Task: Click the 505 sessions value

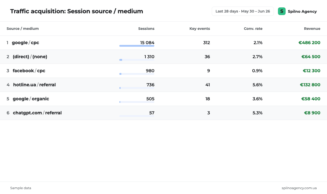Action: coord(150,99)
